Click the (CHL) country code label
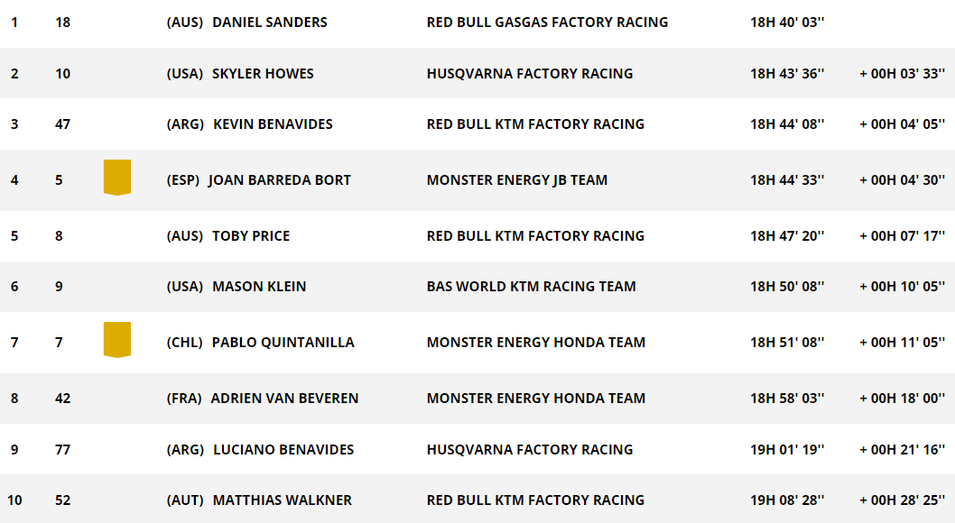The height and width of the screenshot is (523, 955). 184,343
